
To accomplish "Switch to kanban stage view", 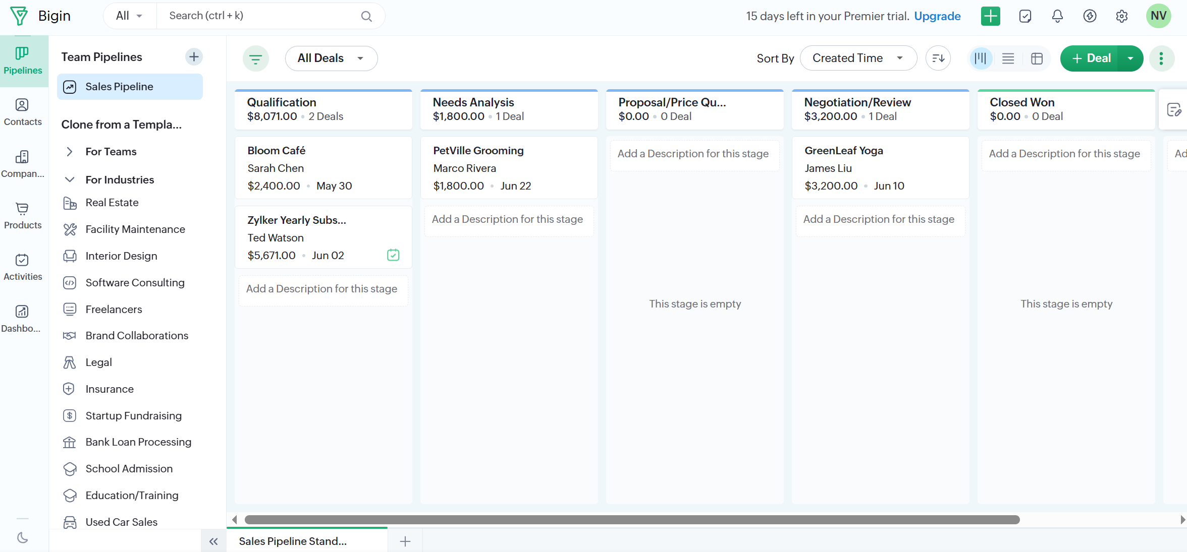I will point(981,58).
